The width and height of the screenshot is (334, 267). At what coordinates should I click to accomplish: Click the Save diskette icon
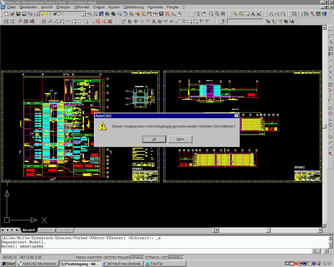(18, 14)
